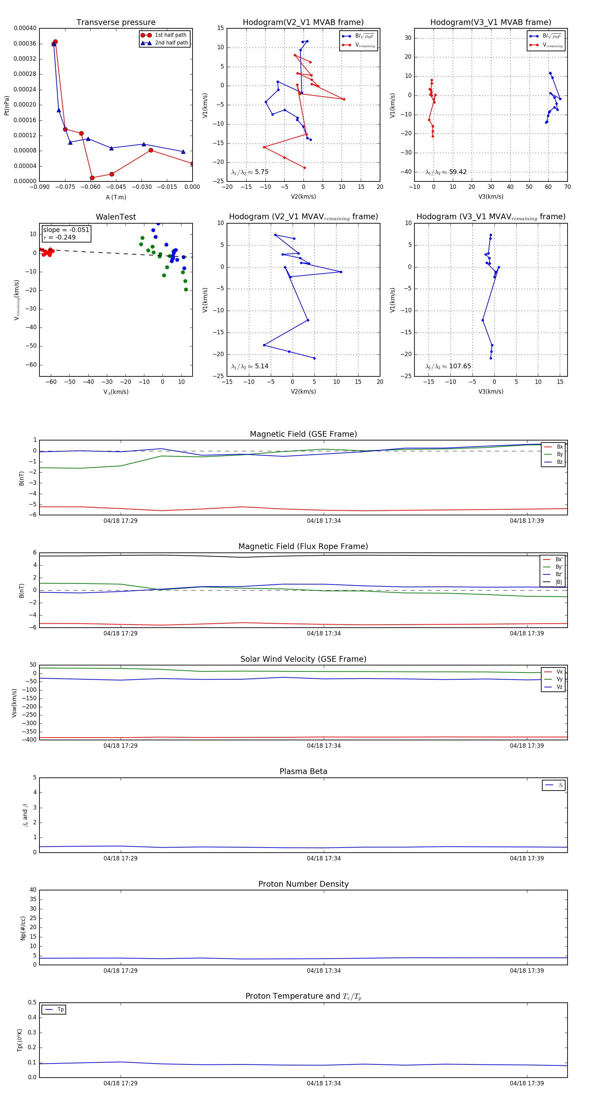The width and height of the screenshot is (607, 1113).
Task: Click 'A (T·m)' x-axis label
Action: [116, 197]
